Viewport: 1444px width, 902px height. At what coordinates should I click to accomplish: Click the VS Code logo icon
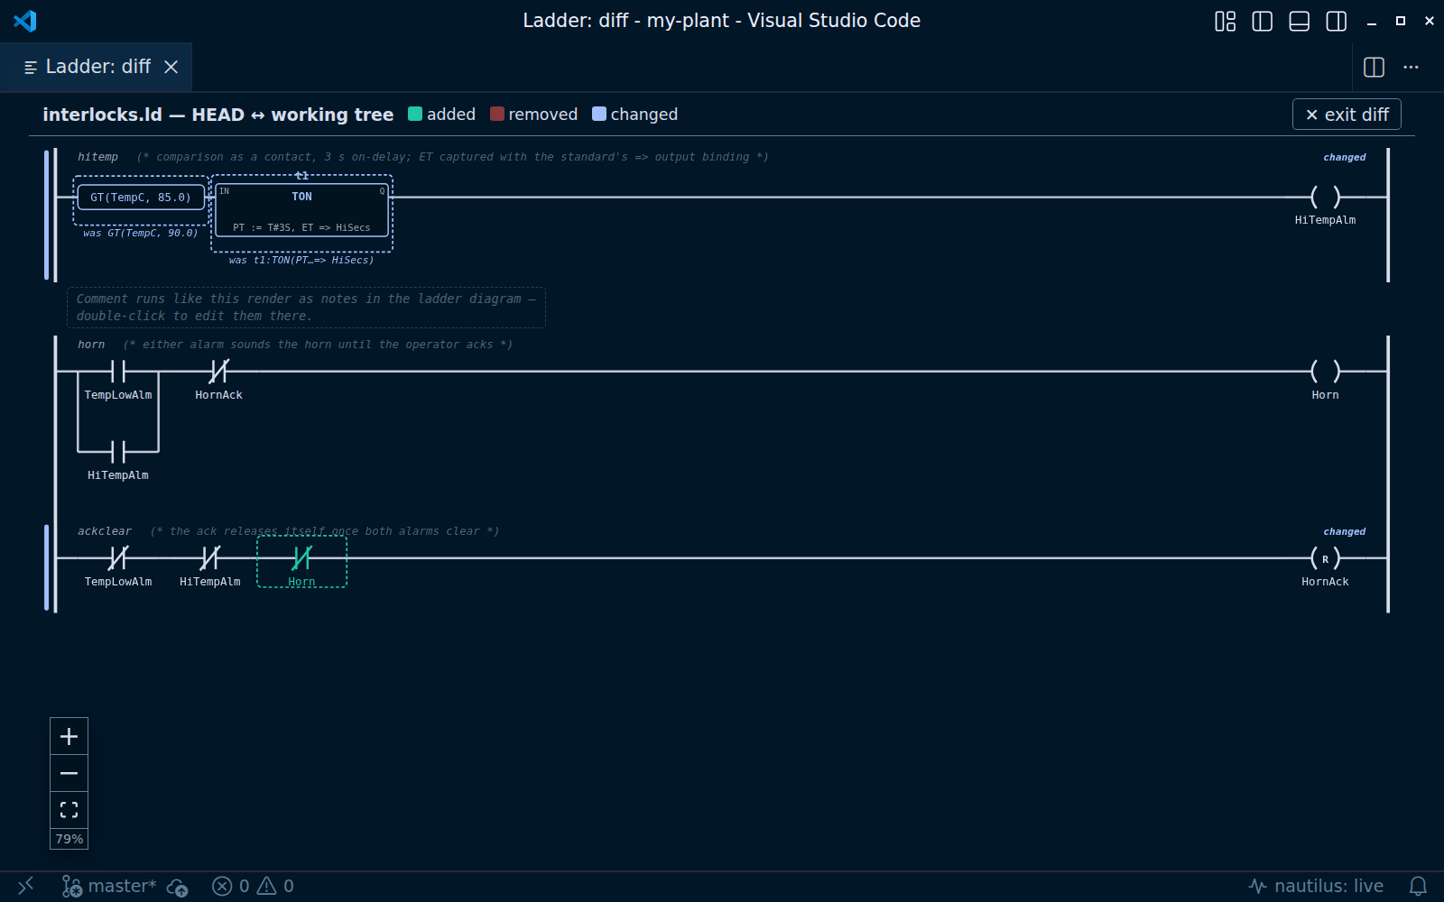pyautogui.click(x=25, y=21)
